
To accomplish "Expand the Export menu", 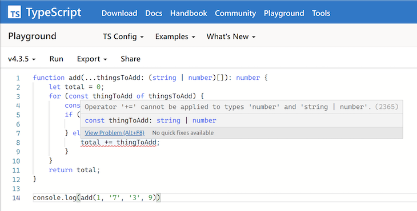I will [x=92, y=59].
